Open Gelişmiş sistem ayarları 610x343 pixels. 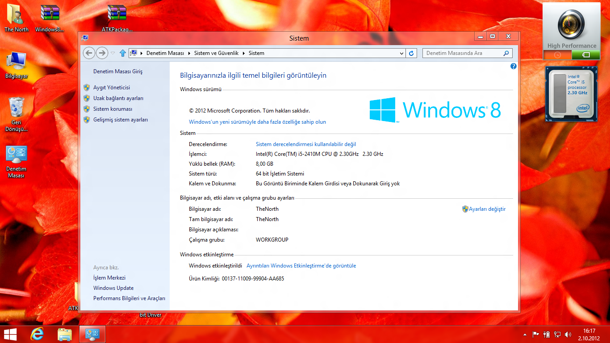tap(121, 120)
